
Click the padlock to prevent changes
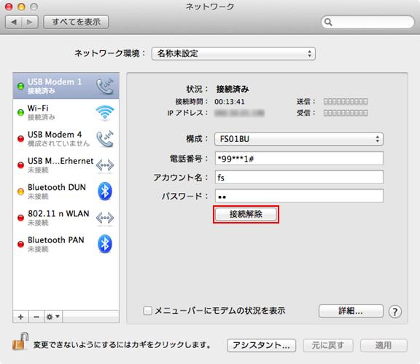(x=20, y=341)
